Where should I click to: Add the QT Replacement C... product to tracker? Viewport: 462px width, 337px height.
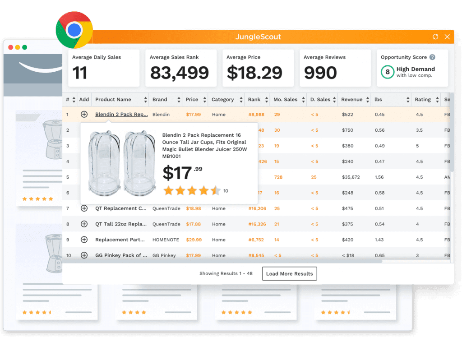tap(84, 208)
